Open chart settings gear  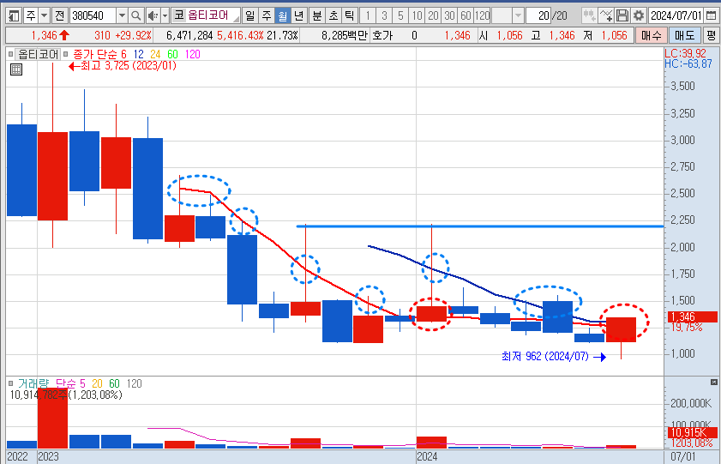639,15
